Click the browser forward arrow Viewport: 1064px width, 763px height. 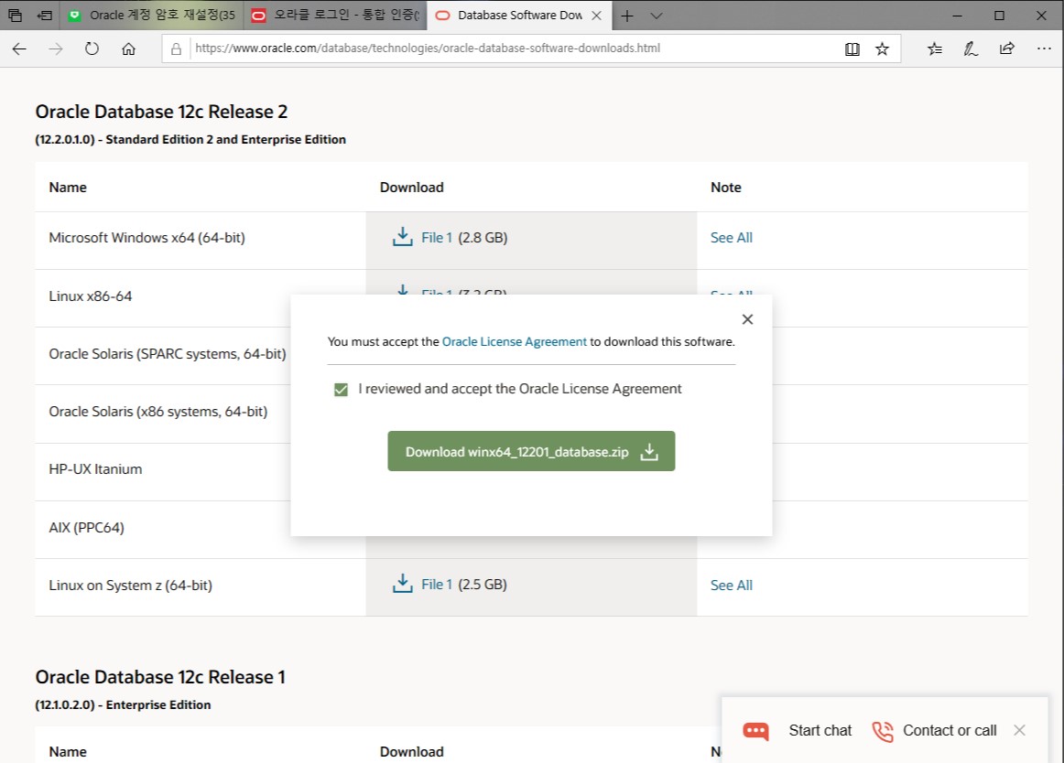[x=56, y=48]
